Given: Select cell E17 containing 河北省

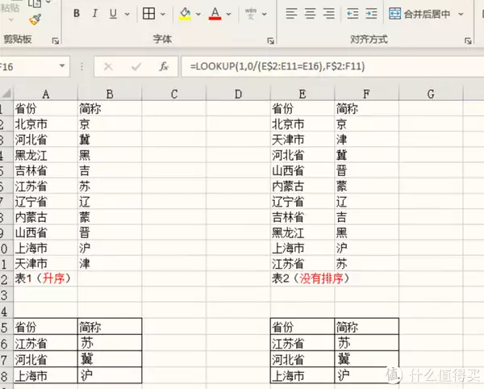Looking at the screenshot, I should [302, 359].
